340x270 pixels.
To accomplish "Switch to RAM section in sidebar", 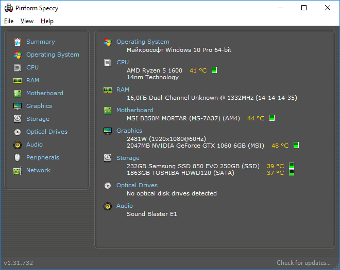I will pyautogui.click(x=32, y=80).
